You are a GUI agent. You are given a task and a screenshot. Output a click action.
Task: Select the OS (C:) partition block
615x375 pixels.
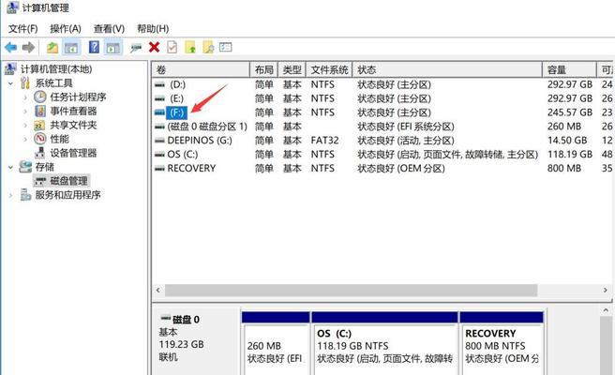click(x=384, y=344)
